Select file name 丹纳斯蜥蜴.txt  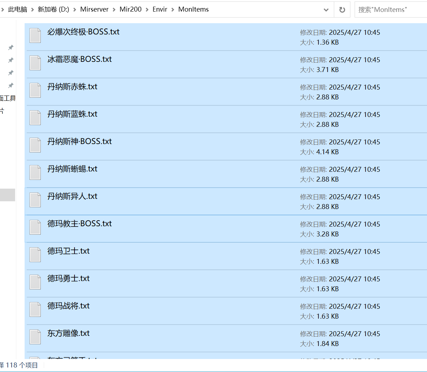pos(72,169)
